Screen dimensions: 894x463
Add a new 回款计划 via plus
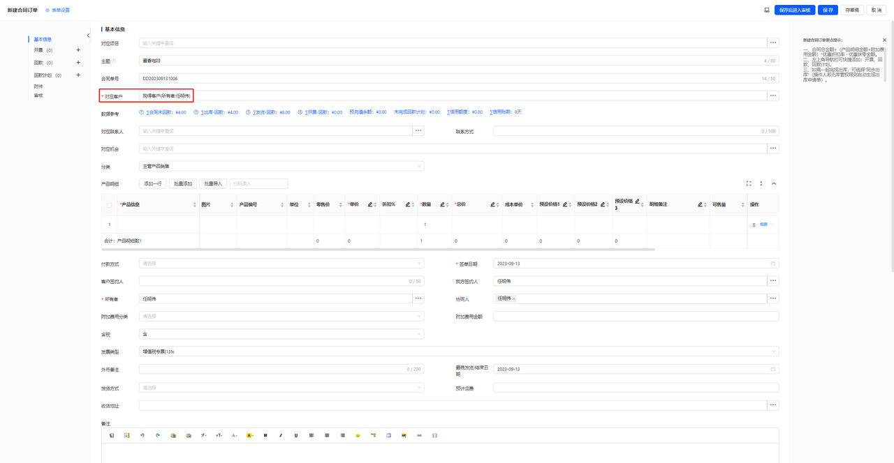[x=78, y=75]
